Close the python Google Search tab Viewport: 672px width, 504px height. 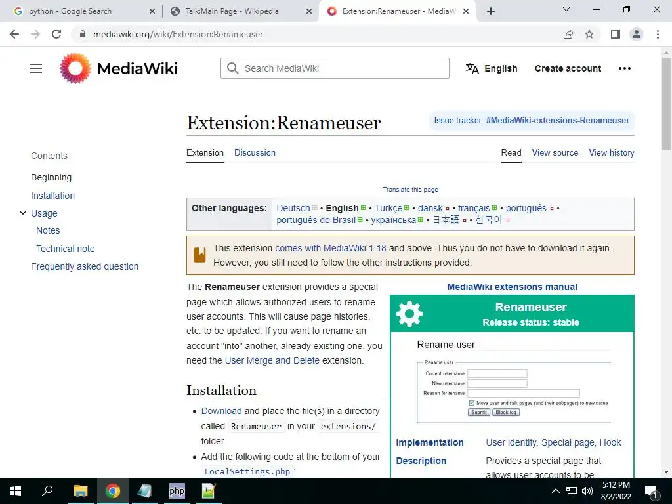[x=152, y=12]
